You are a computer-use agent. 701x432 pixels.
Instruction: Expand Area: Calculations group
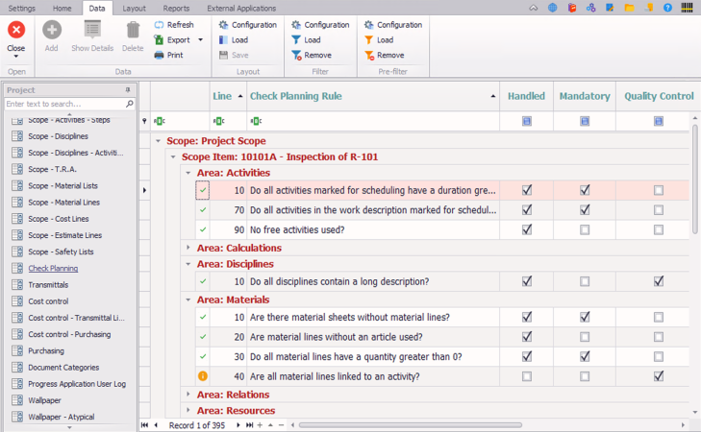188,248
